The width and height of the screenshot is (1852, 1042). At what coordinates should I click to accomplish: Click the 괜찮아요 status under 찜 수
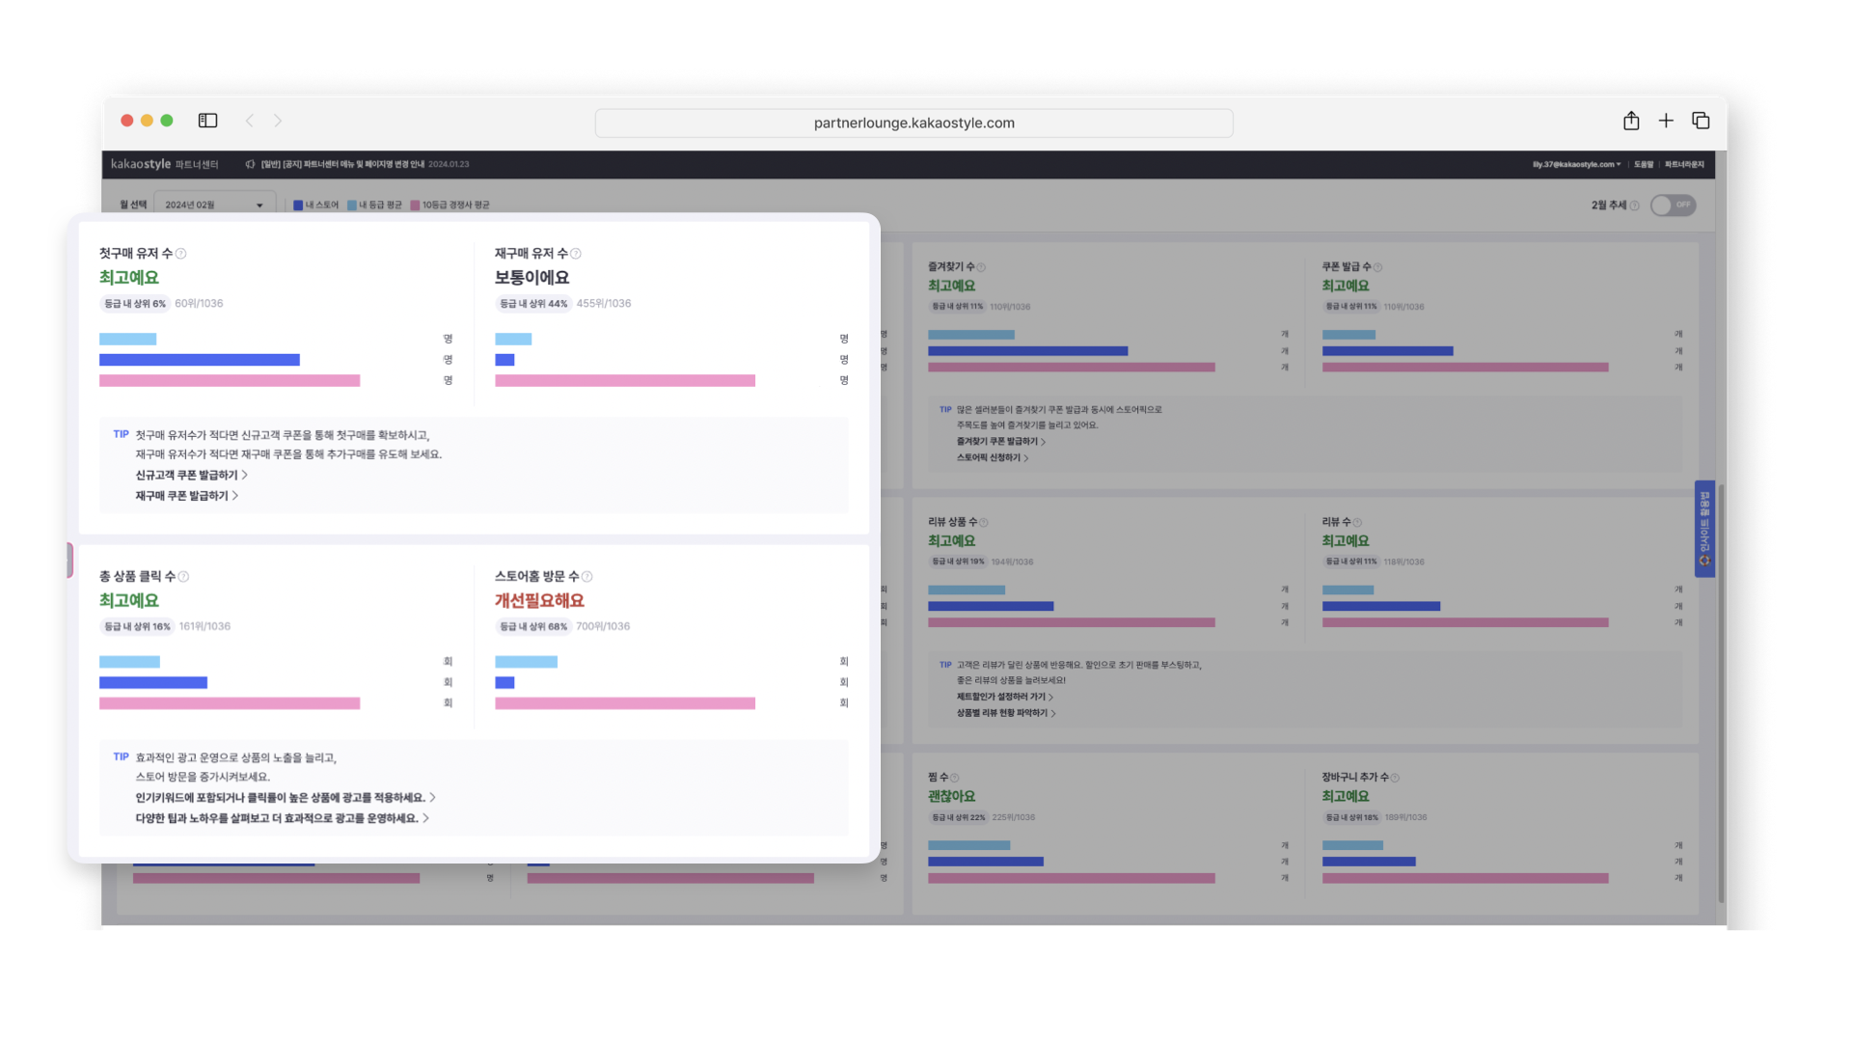pos(951,797)
